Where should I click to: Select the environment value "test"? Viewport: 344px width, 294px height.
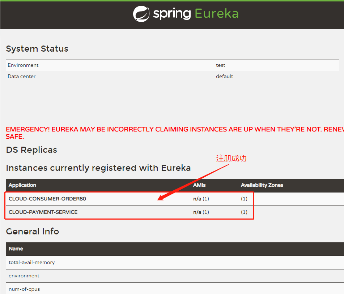coord(221,65)
